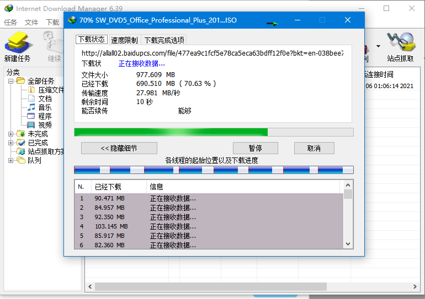Switch to the 下载状态 tab

click(92, 40)
